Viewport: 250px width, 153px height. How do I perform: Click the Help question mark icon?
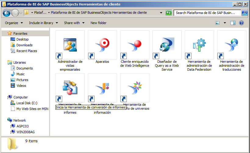[x=241, y=23]
